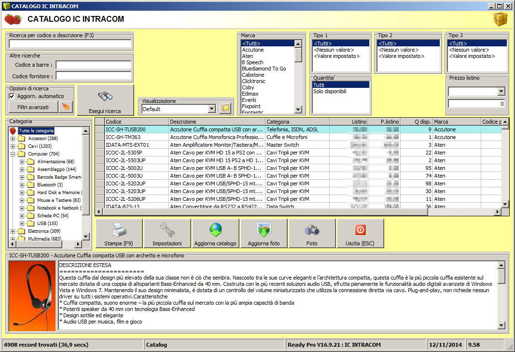
Task: Open the folder icon next to Visualizzazione
Action: (x=225, y=108)
